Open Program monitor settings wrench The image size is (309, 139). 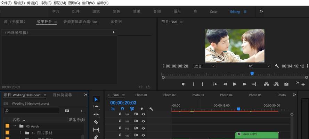[x=277, y=66]
